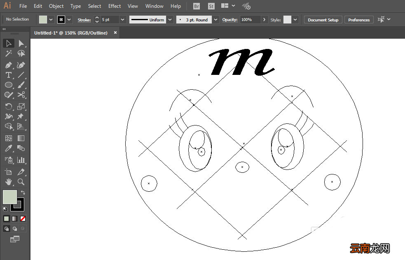This screenshot has width=405, height=260.
Task: Select the Selection tool (black arrow)
Action: (9, 43)
